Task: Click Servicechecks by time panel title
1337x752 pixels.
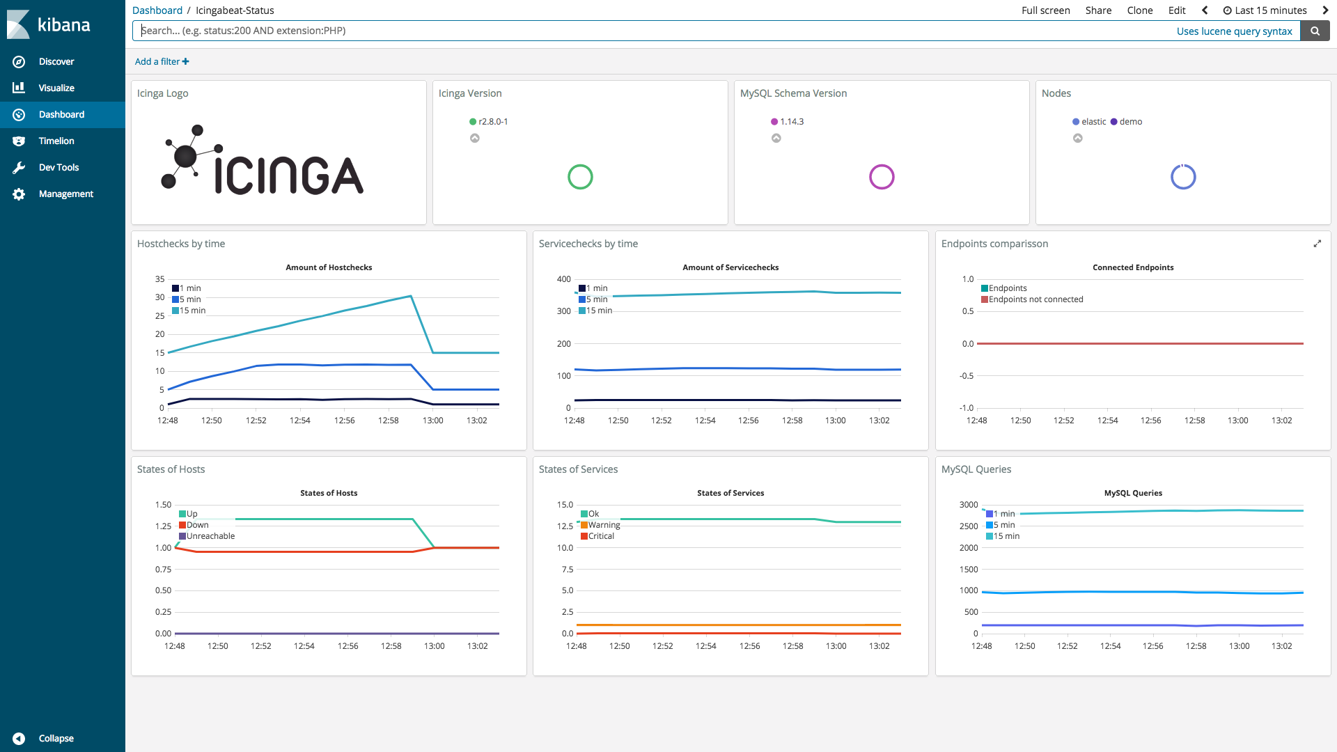Action: coord(588,244)
